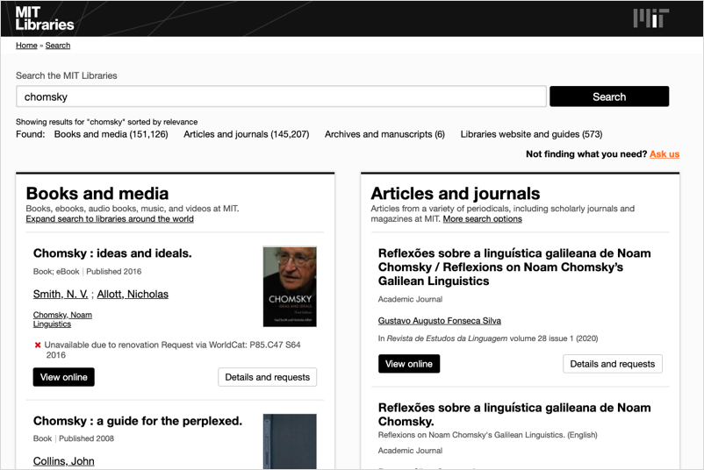Screen dimensions: 704x470
Task: Click the journal citation 'volume 28 issue 1 (2020)'
Action: click(554, 338)
